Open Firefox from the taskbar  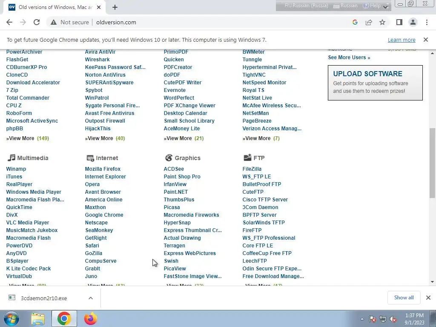[91, 319]
